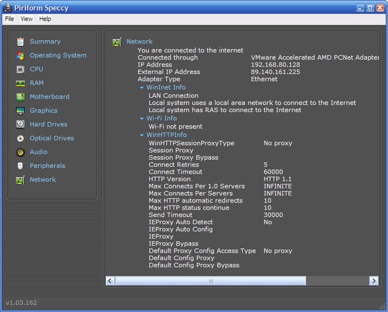Collapse the WinInet Info section
Image resolution: width=388 pixels, height=312 pixels.
142,87
